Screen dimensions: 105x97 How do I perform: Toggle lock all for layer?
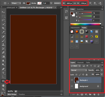[87, 74]
